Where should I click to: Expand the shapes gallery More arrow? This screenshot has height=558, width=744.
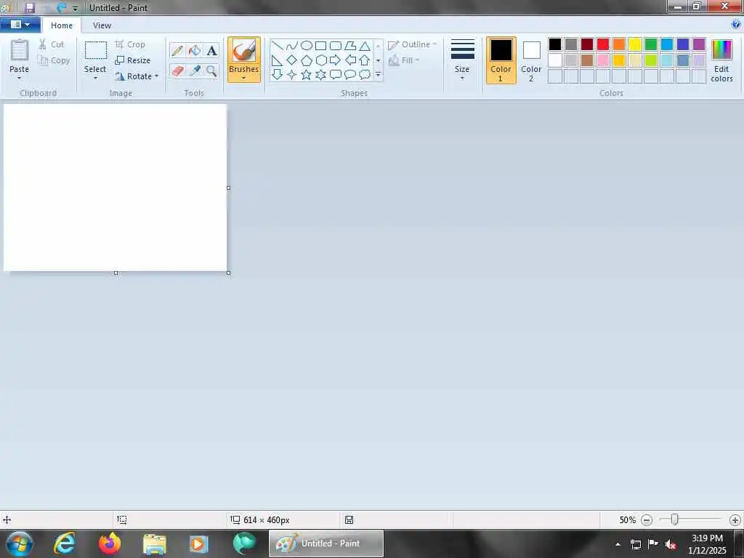coord(378,75)
